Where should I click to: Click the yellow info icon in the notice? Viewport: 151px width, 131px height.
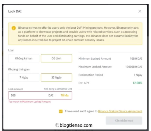pos(14,28)
